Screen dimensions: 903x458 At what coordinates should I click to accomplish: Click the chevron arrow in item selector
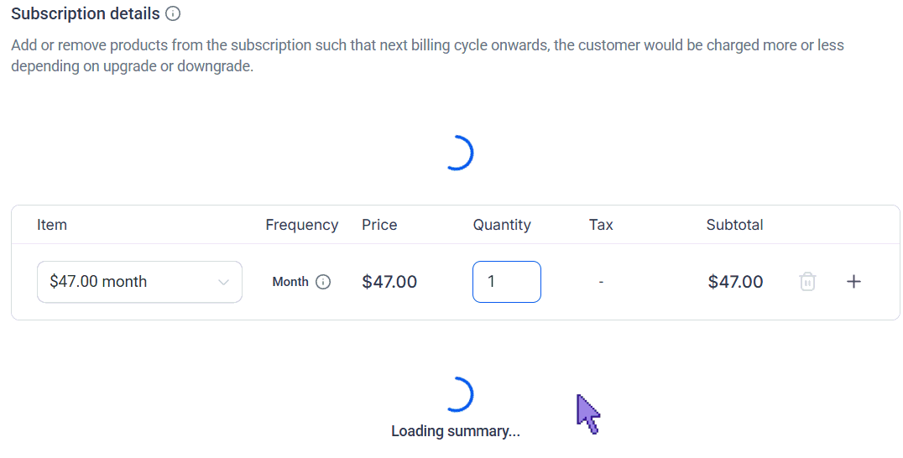coord(223,282)
